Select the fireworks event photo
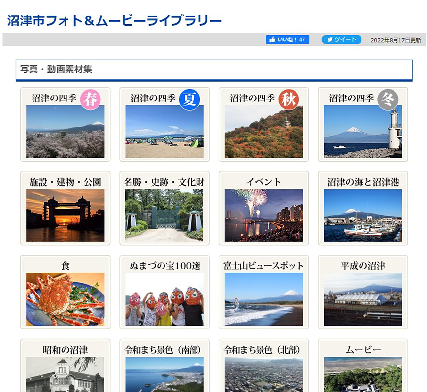427x392 pixels. 263,215
